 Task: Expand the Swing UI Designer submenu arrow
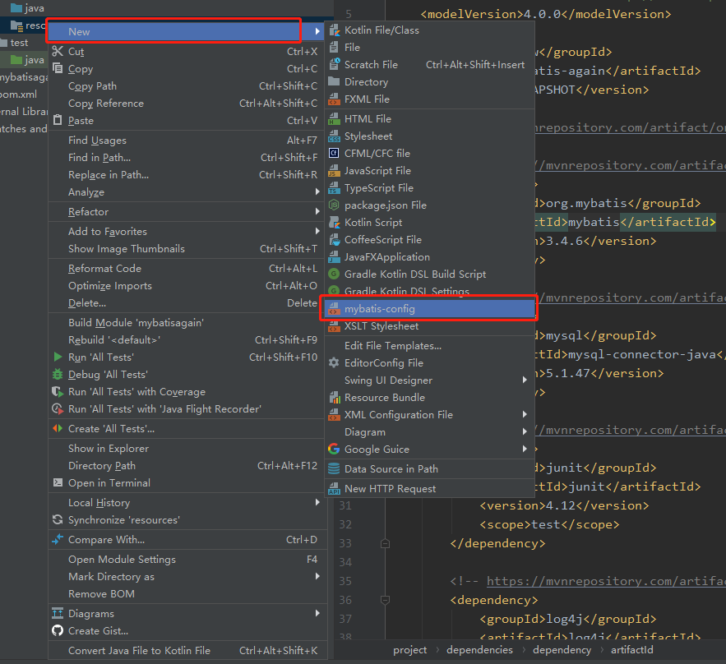pyautogui.click(x=525, y=380)
